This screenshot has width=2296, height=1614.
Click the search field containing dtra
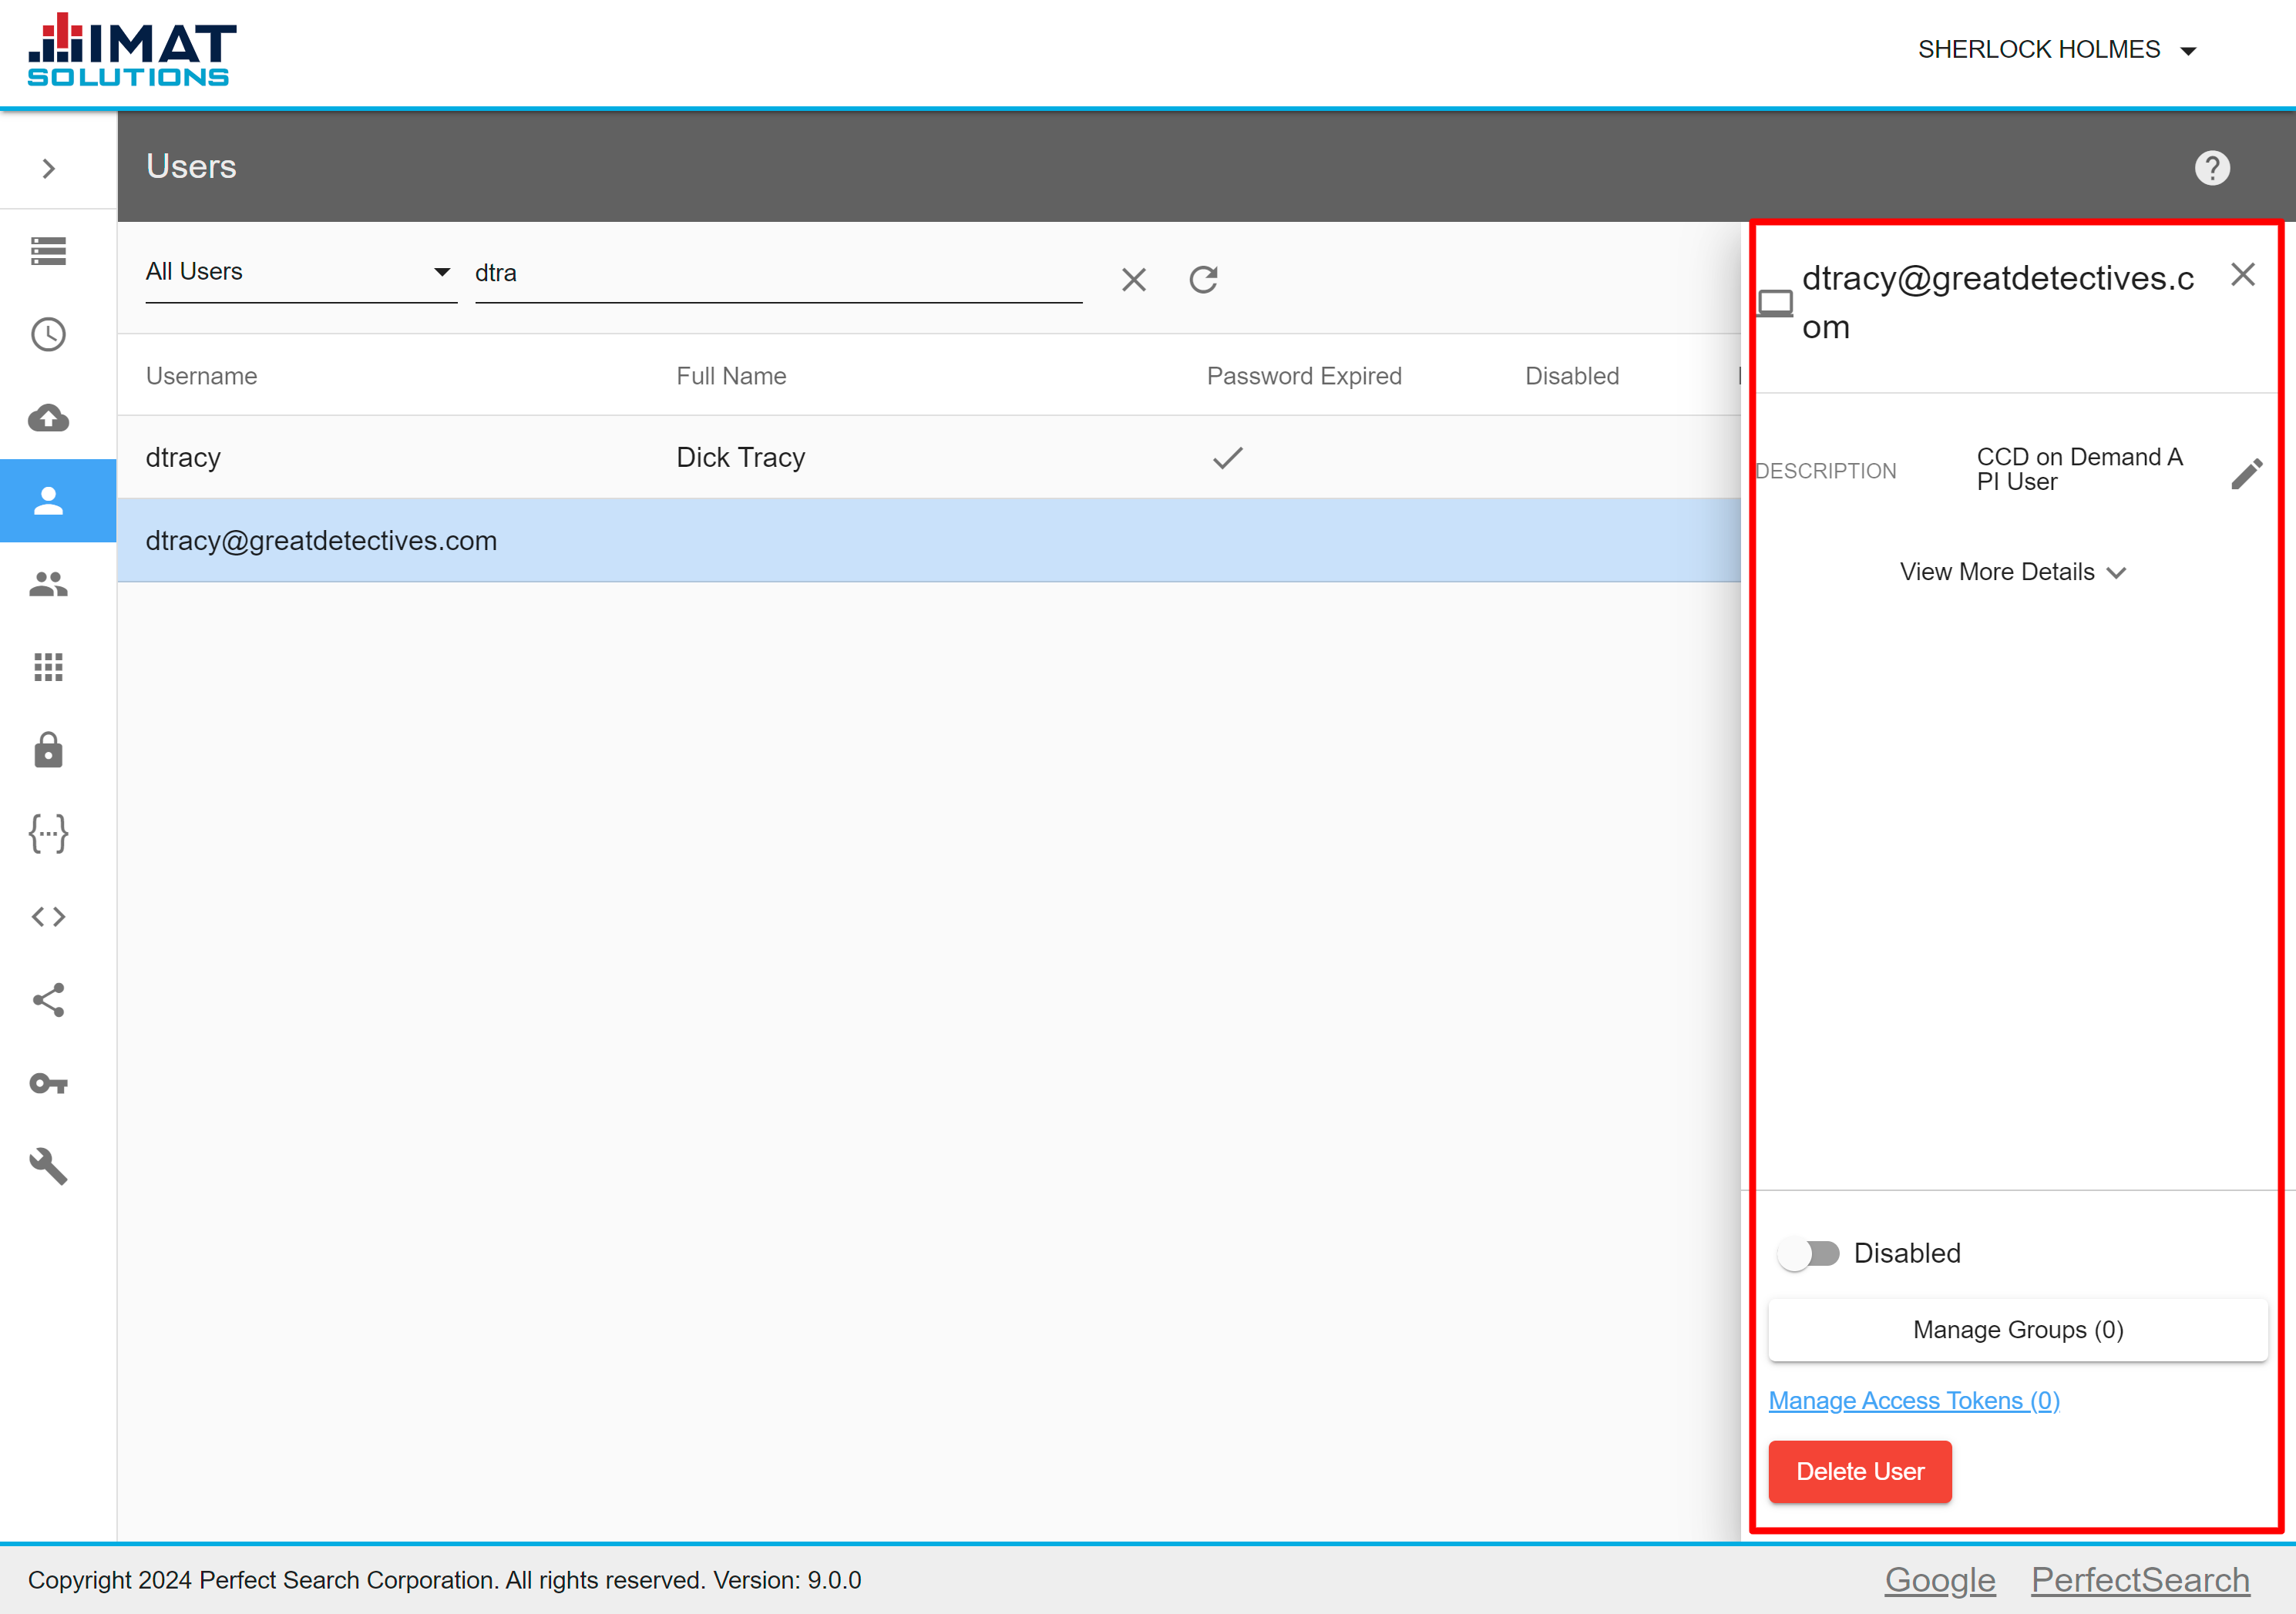click(778, 273)
